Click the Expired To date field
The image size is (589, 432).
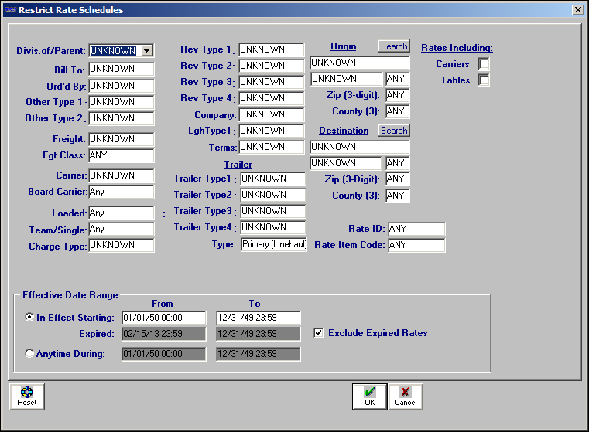(258, 334)
